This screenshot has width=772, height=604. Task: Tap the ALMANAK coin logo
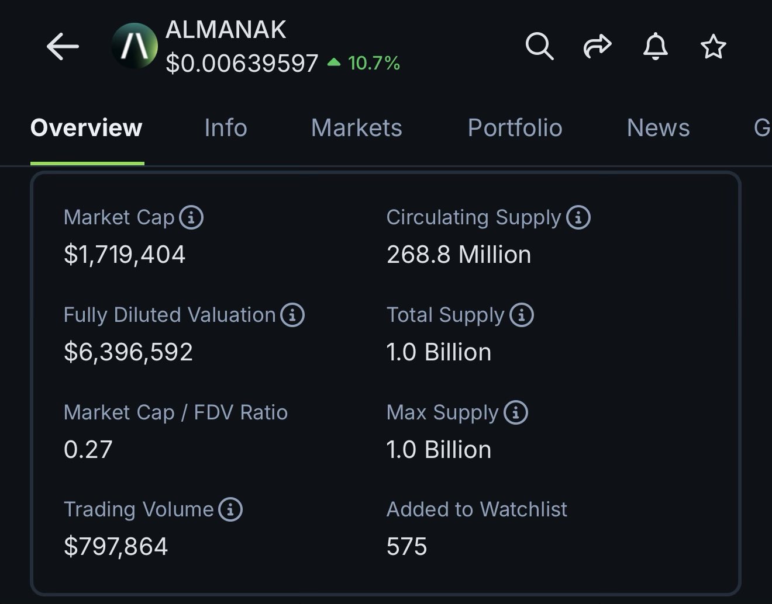135,46
